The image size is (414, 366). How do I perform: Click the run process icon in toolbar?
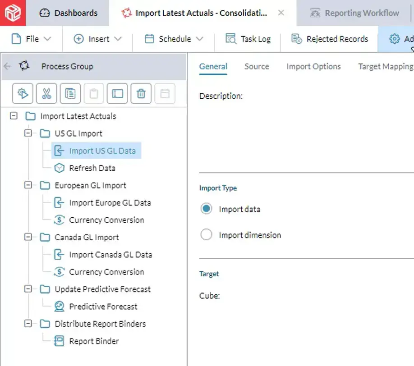[x=23, y=93]
